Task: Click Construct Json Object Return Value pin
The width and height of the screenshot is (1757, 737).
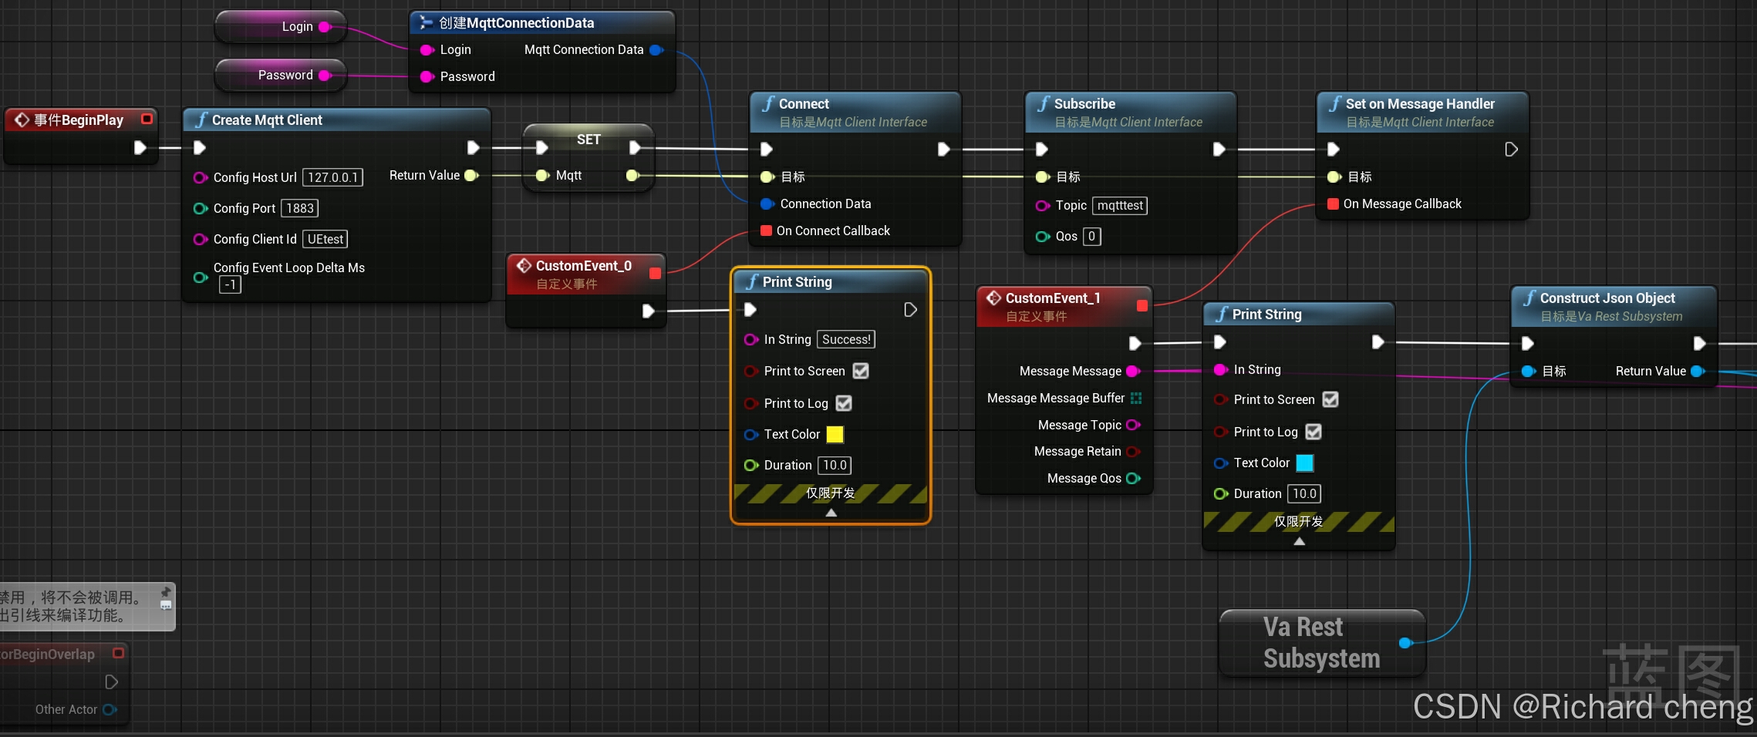Action: (1698, 372)
